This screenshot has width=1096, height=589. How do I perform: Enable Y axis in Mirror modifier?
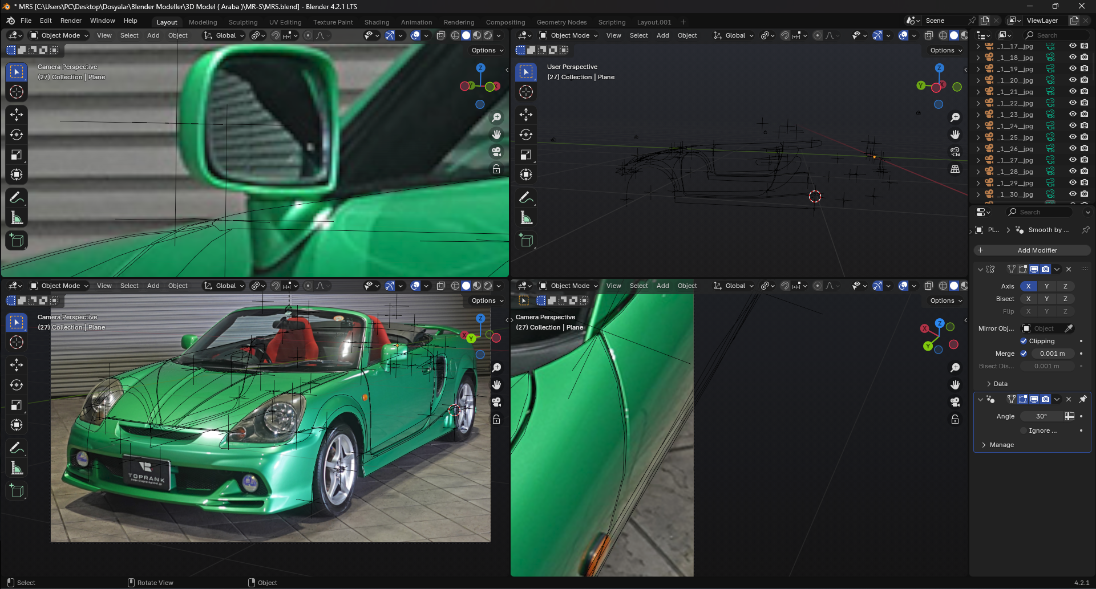click(1046, 286)
